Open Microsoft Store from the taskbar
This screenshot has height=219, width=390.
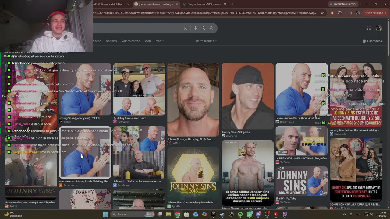coord(186,214)
